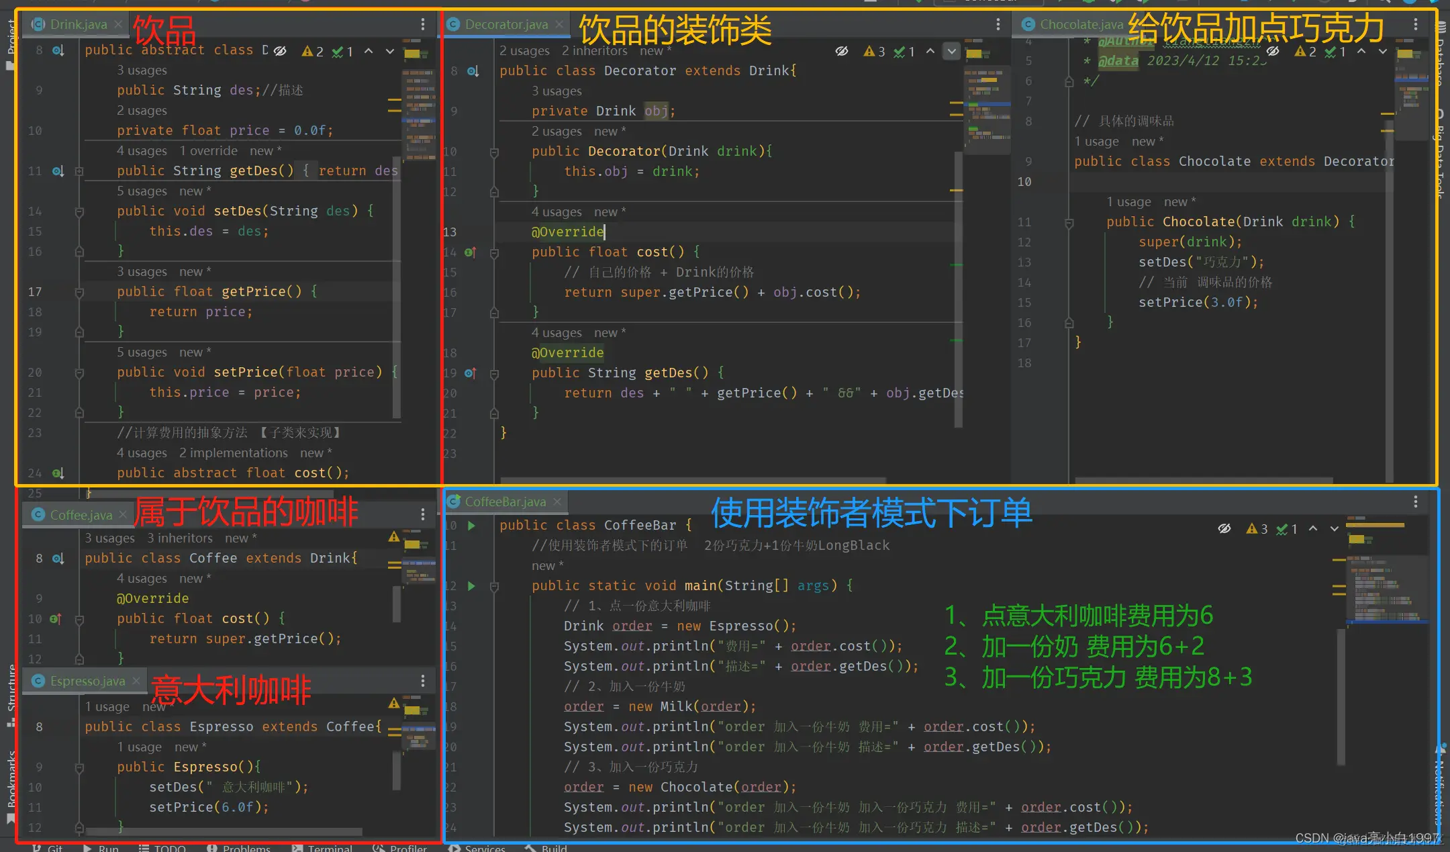Toggle highlight visibility eye icon in Decorator.java widget
This screenshot has height=852, width=1450.
pos(842,51)
